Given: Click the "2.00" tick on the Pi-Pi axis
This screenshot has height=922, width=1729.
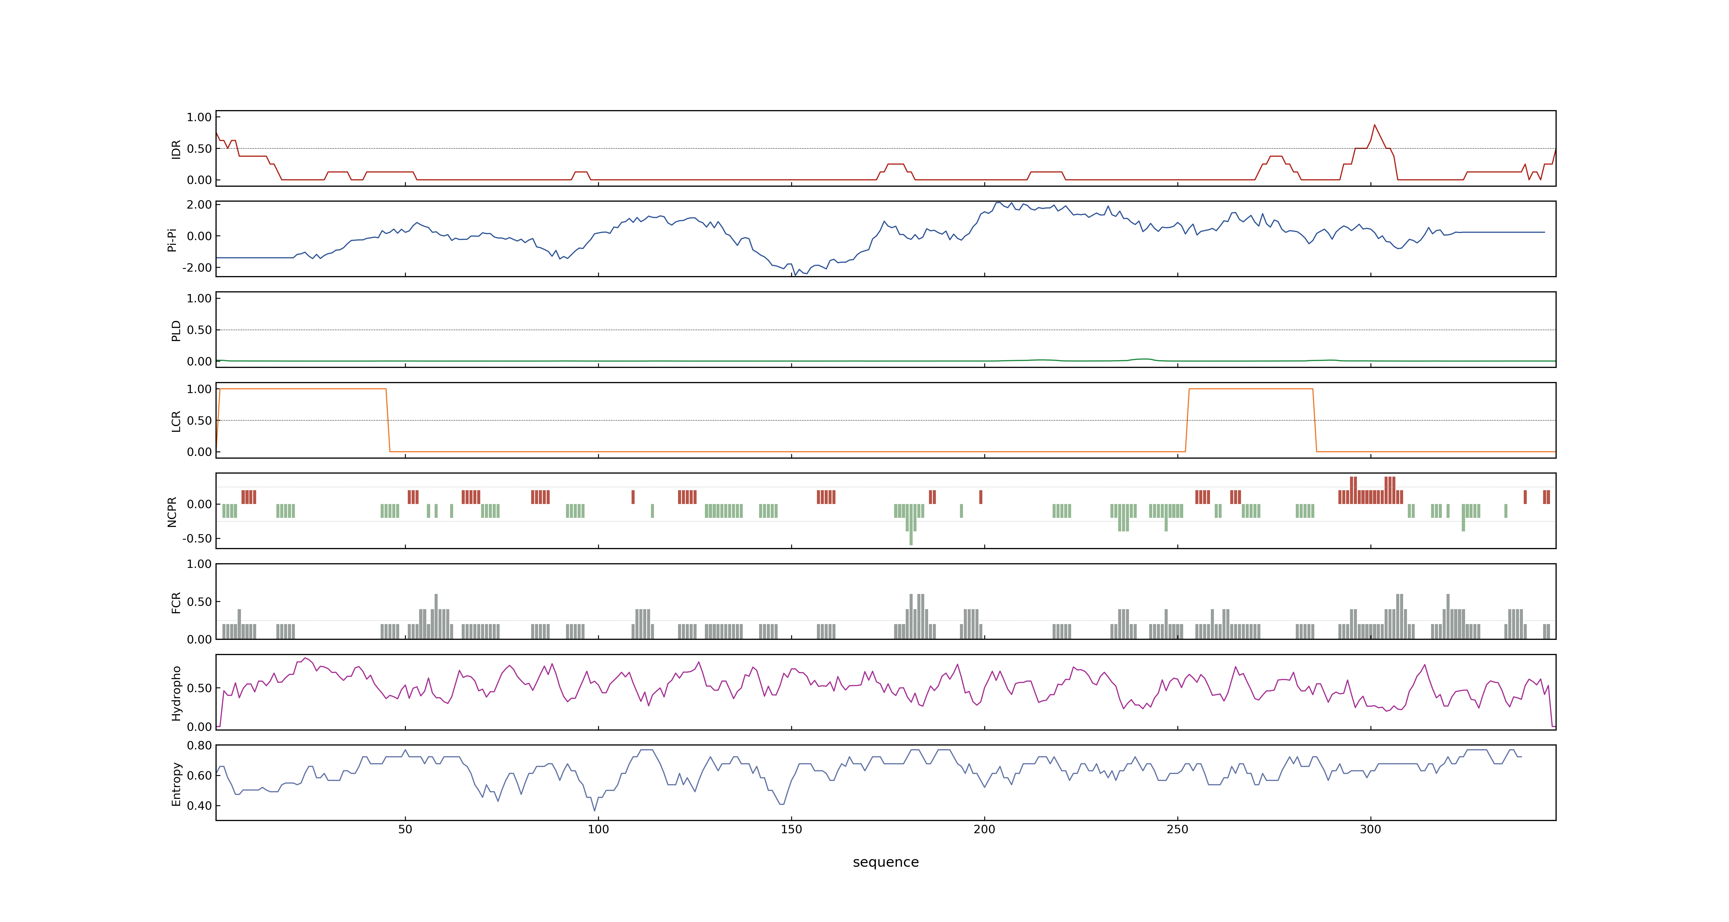Looking at the screenshot, I should pyautogui.click(x=199, y=205).
